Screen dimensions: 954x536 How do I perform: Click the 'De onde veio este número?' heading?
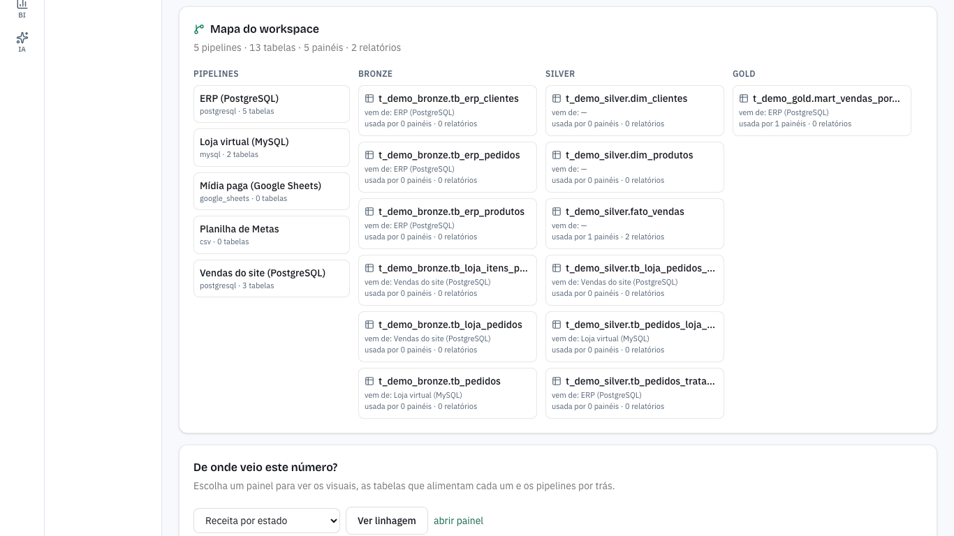265,468
